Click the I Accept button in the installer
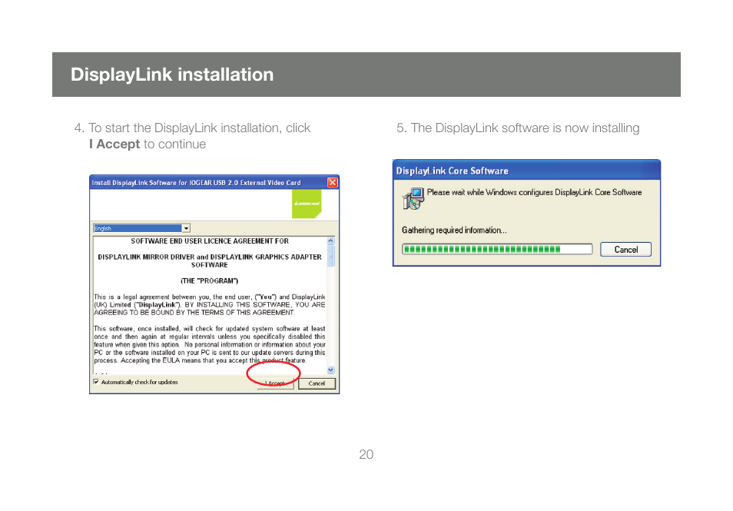The height and width of the screenshot is (511, 733). click(x=275, y=383)
